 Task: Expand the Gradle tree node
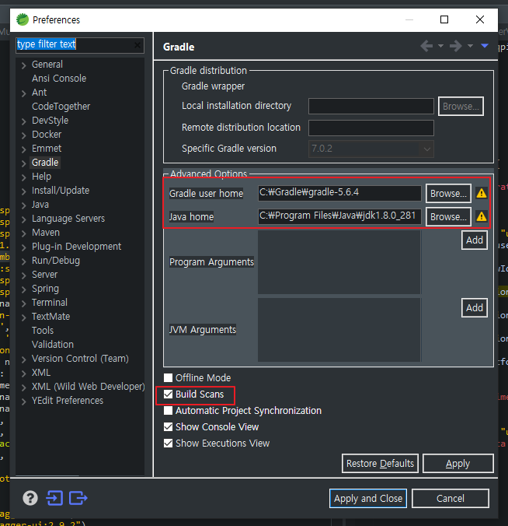pos(24,163)
